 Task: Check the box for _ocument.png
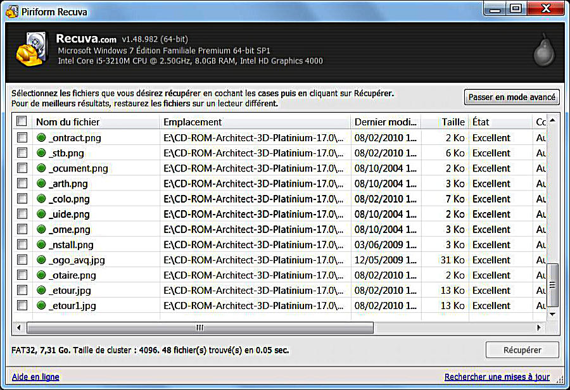tap(22, 168)
